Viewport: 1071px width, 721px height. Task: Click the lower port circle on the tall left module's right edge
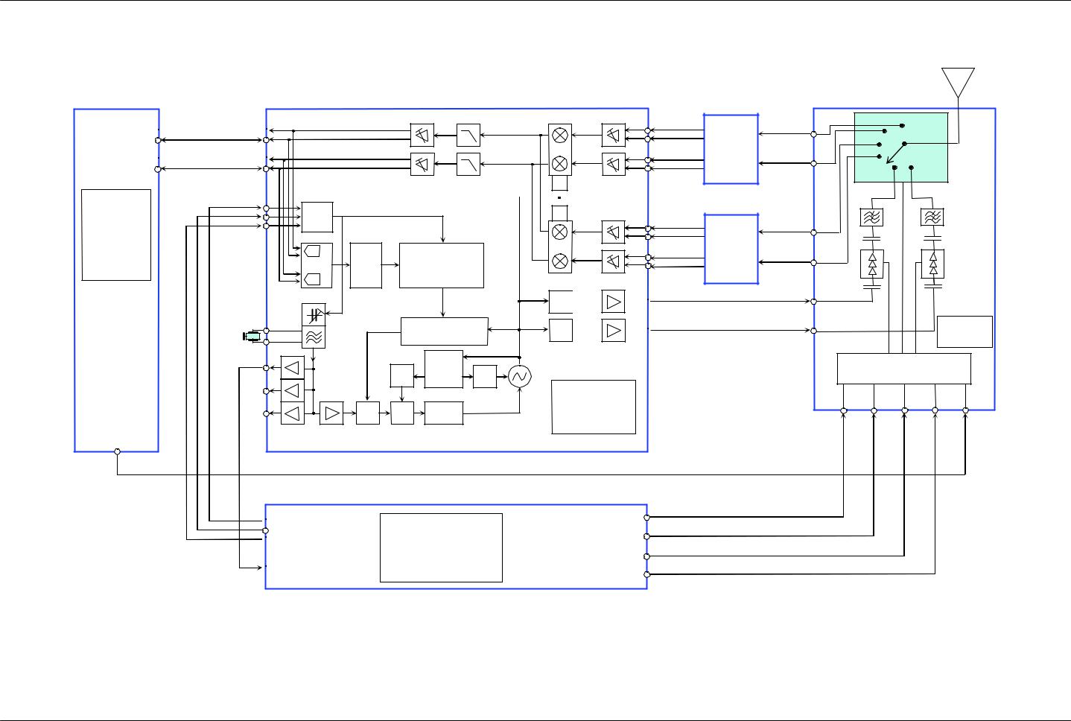coord(158,169)
